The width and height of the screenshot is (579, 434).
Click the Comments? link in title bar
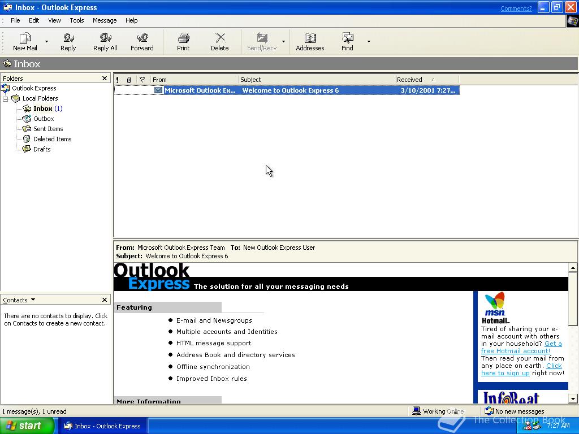coord(516,8)
